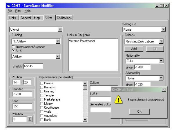Enable the Barracks checkbox
174x130 pixels.
click(41, 87)
